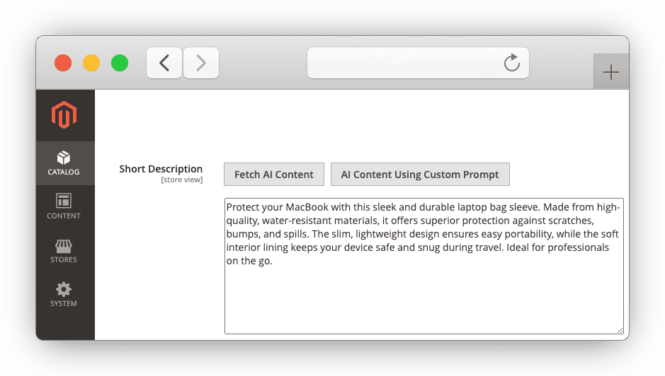
Task: Open System settings gear in the sidebar
Action: [x=64, y=290]
